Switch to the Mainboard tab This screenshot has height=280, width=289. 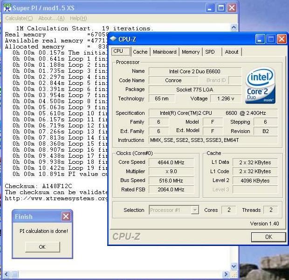(165, 52)
